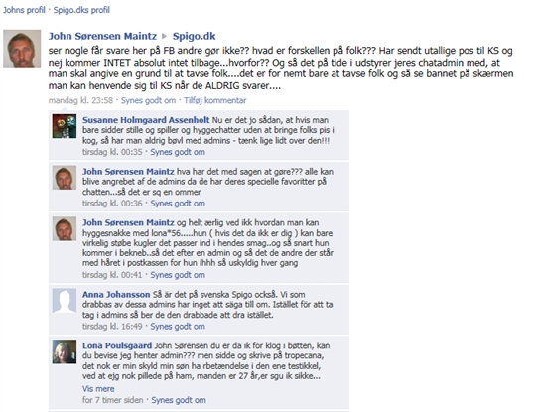Open Anna Johansson's name link
This screenshot has height=412, width=536.
(x=116, y=295)
